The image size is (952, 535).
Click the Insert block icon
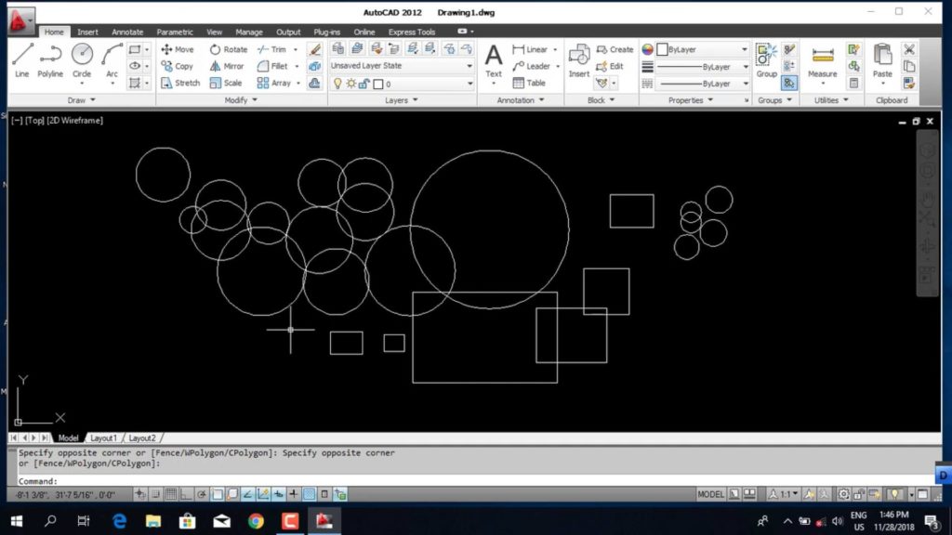click(578, 60)
